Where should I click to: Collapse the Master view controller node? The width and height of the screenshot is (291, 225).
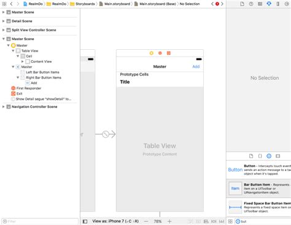(8, 45)
